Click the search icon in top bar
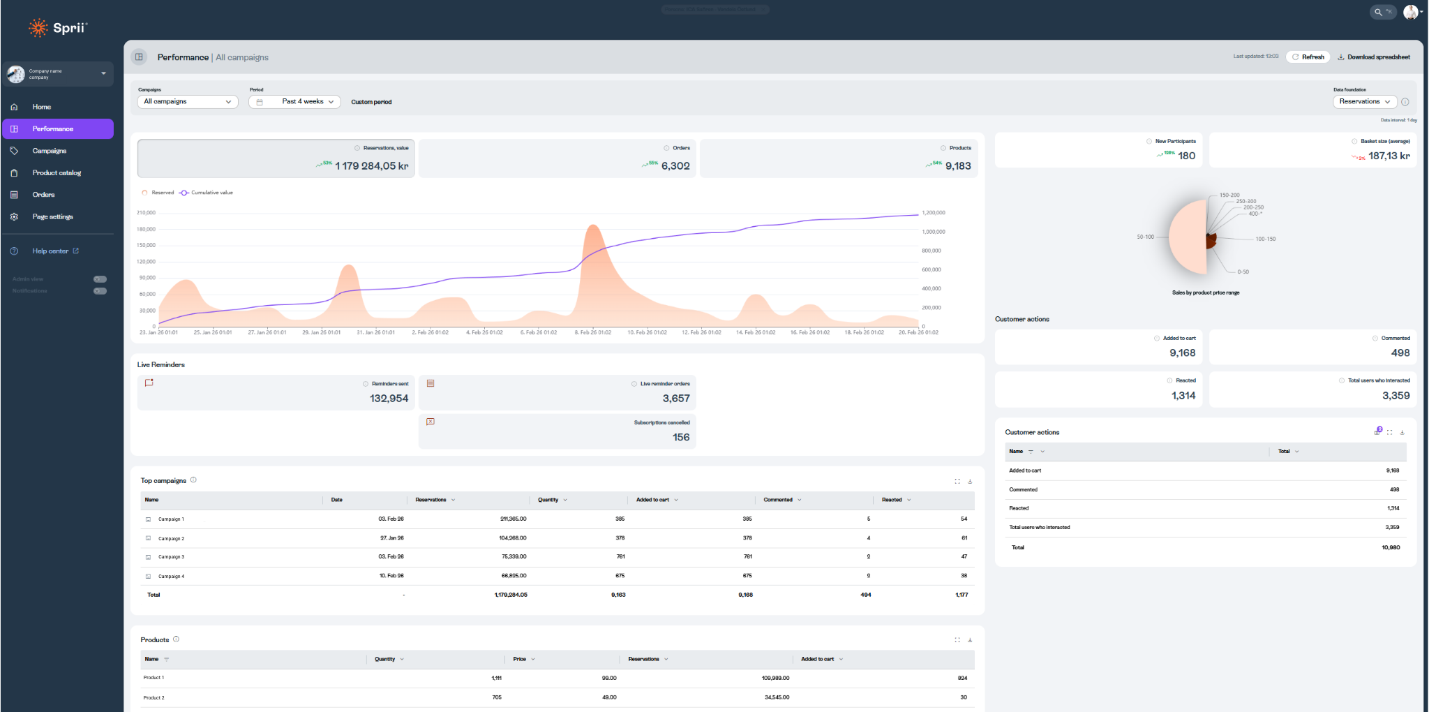 click(x=1378, y=12)
